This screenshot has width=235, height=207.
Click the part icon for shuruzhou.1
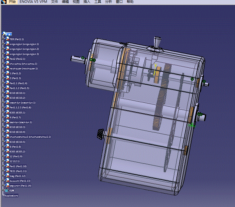(x=7, y=63)
